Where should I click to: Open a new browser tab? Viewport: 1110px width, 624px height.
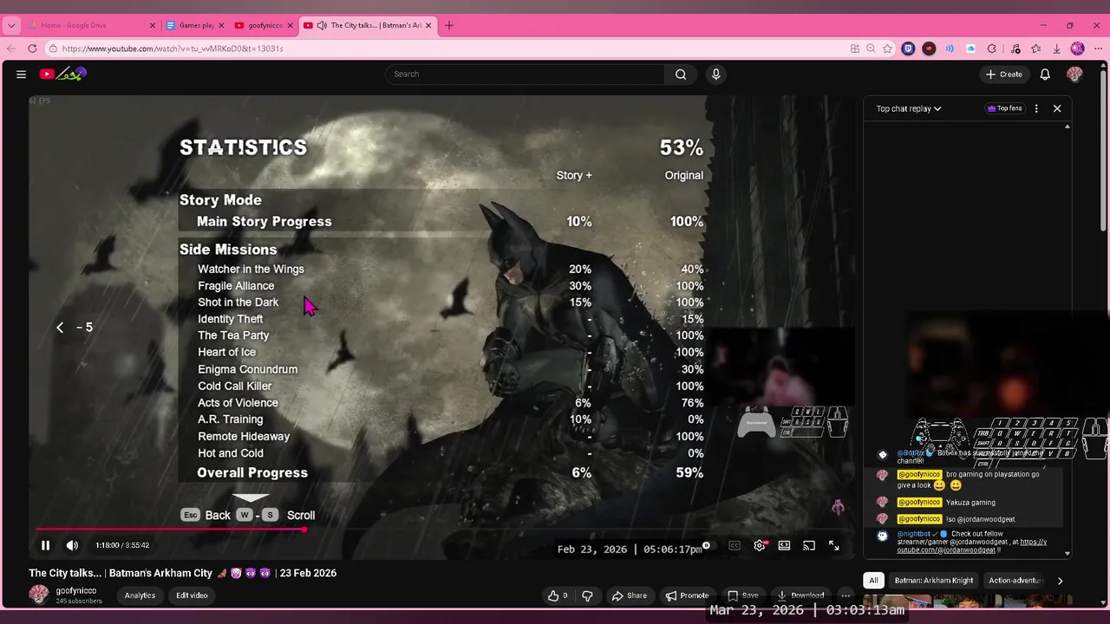[x=448, y=25]
